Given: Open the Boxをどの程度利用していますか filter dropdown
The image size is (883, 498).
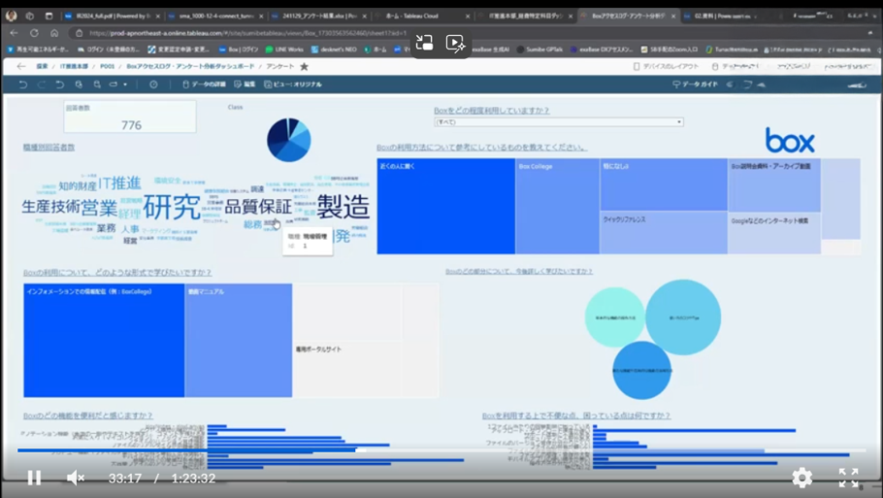Looking at the screenshot, I should click(558, 122).
